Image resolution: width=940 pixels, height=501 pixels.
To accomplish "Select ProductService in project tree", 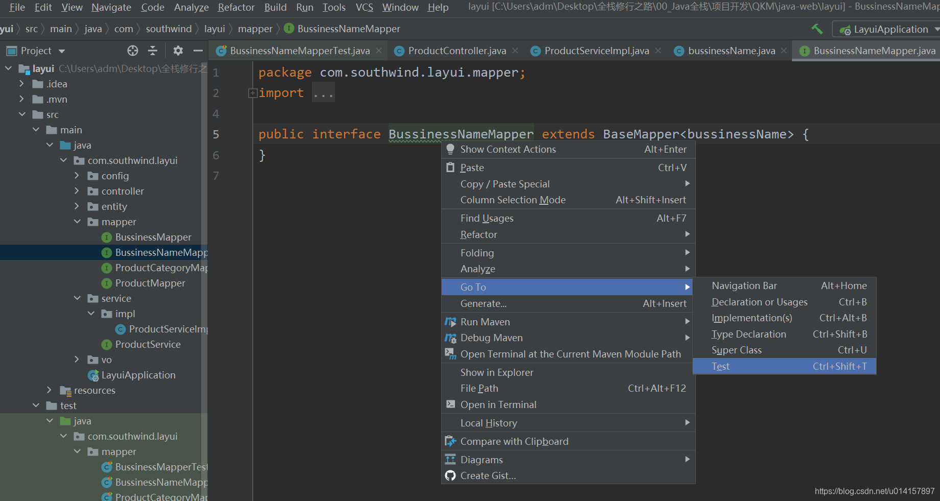I will (x=148, y=345).
